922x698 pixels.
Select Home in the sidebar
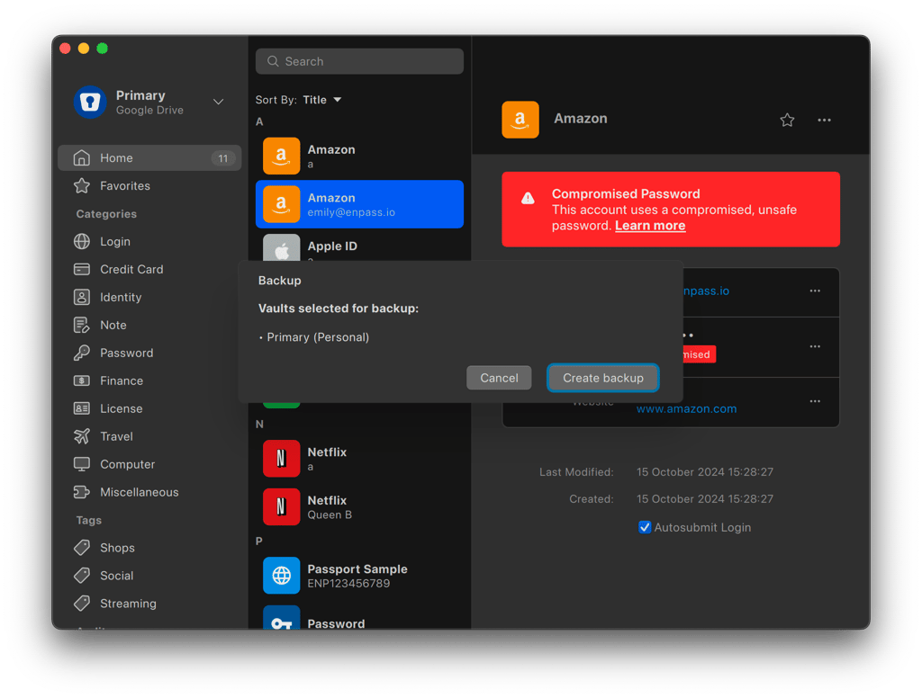(x=149, y=158)
